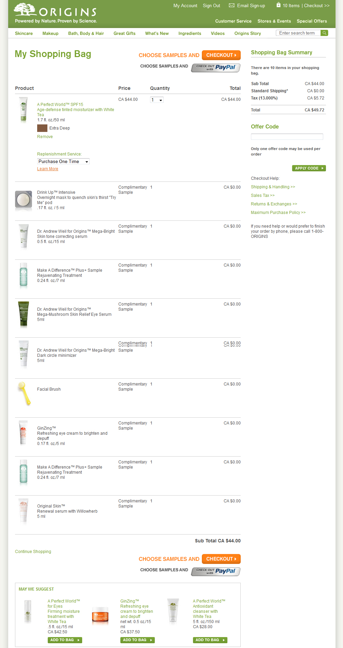
Task: Open suggested A Perfect World Antioxidant cleanser link
Action: click(209, 609)
